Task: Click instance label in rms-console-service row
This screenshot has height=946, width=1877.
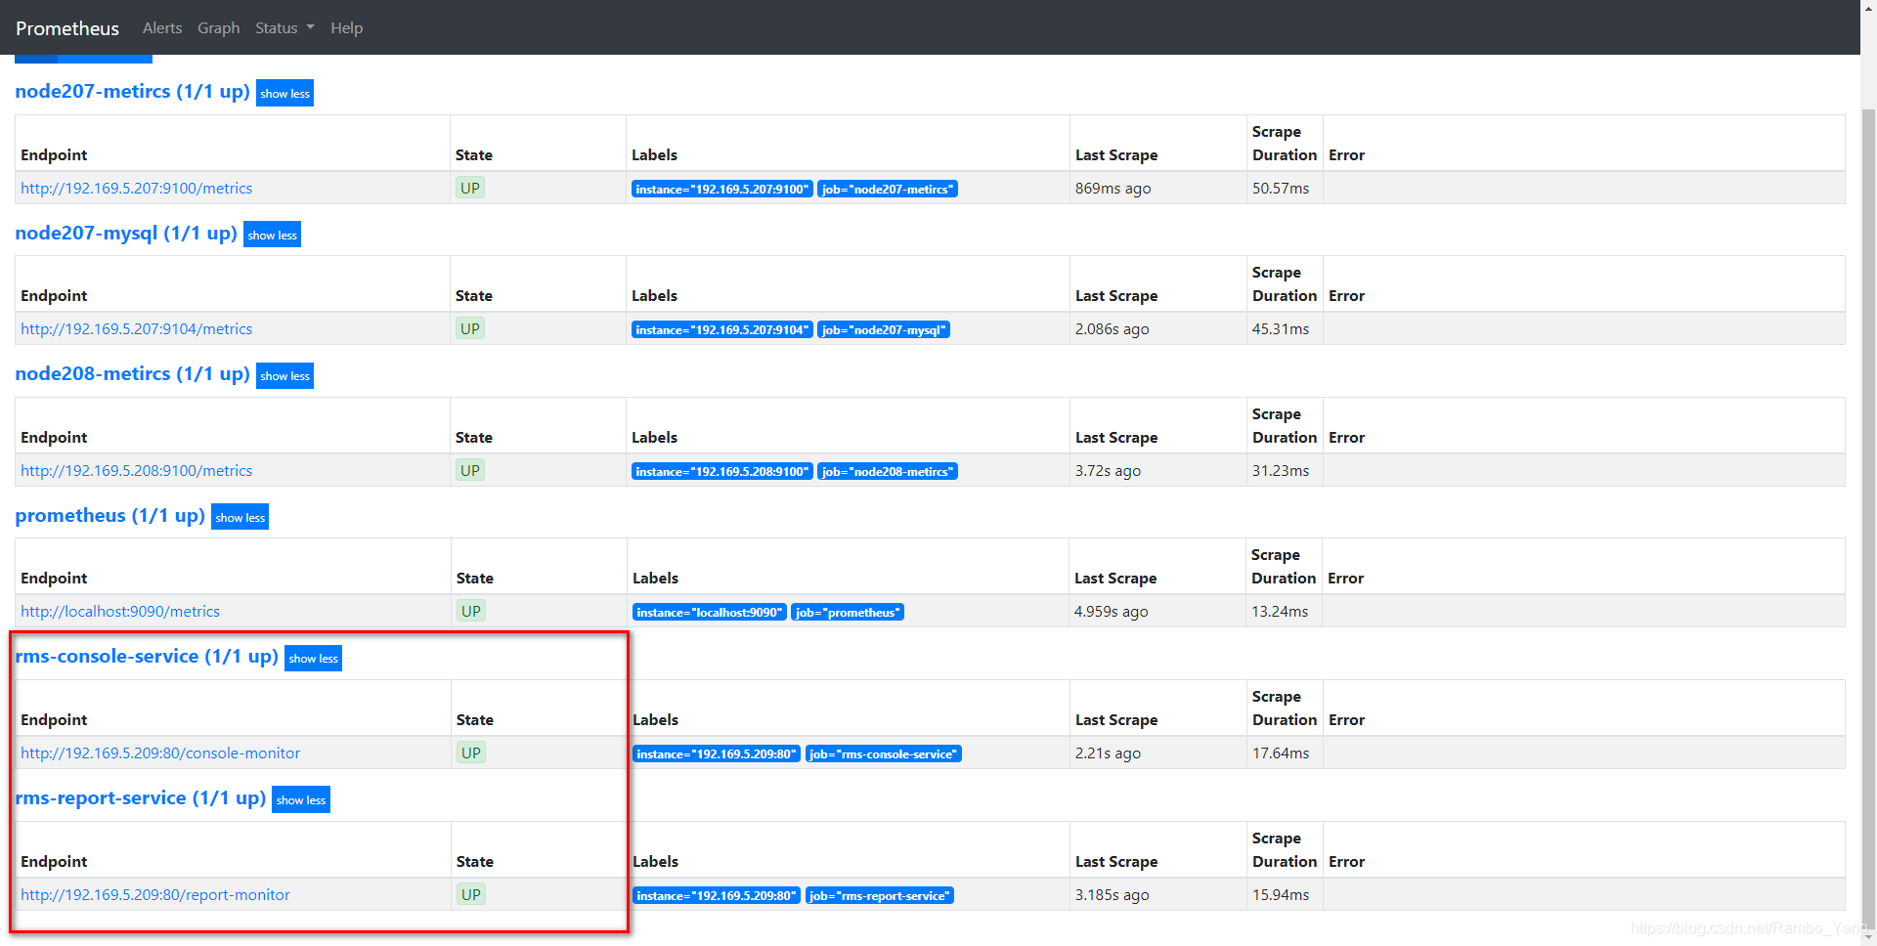Action: [x=717, y=754]
